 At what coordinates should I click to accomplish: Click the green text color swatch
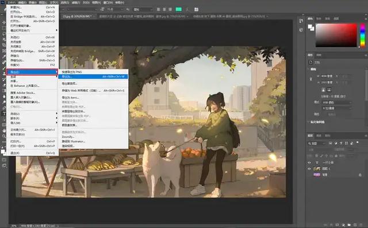[179, 9]
